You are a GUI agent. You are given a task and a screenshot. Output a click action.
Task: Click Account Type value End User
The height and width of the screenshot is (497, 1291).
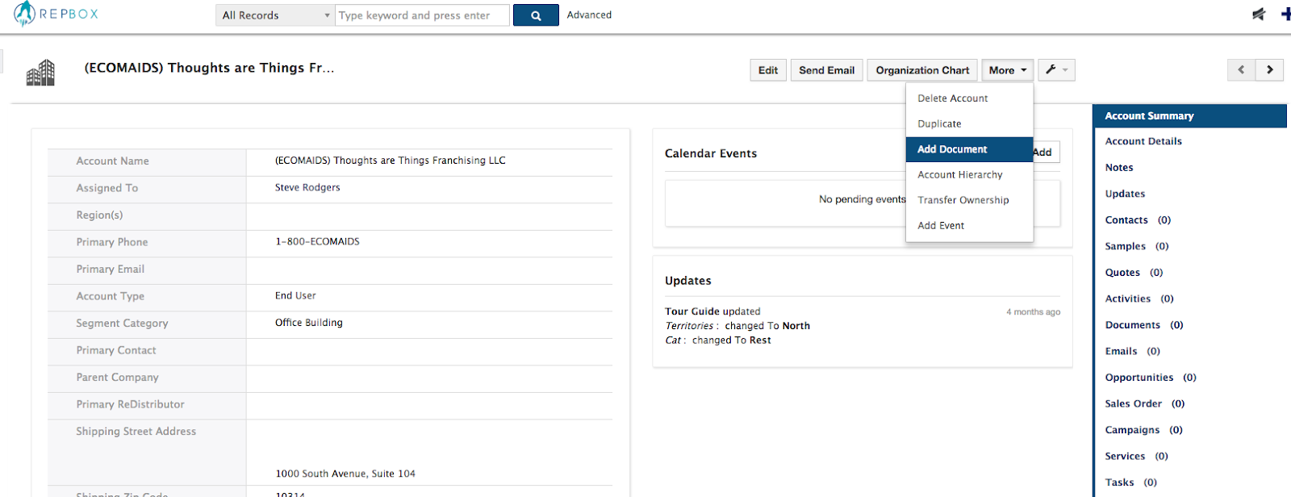[x=295, y=295]
